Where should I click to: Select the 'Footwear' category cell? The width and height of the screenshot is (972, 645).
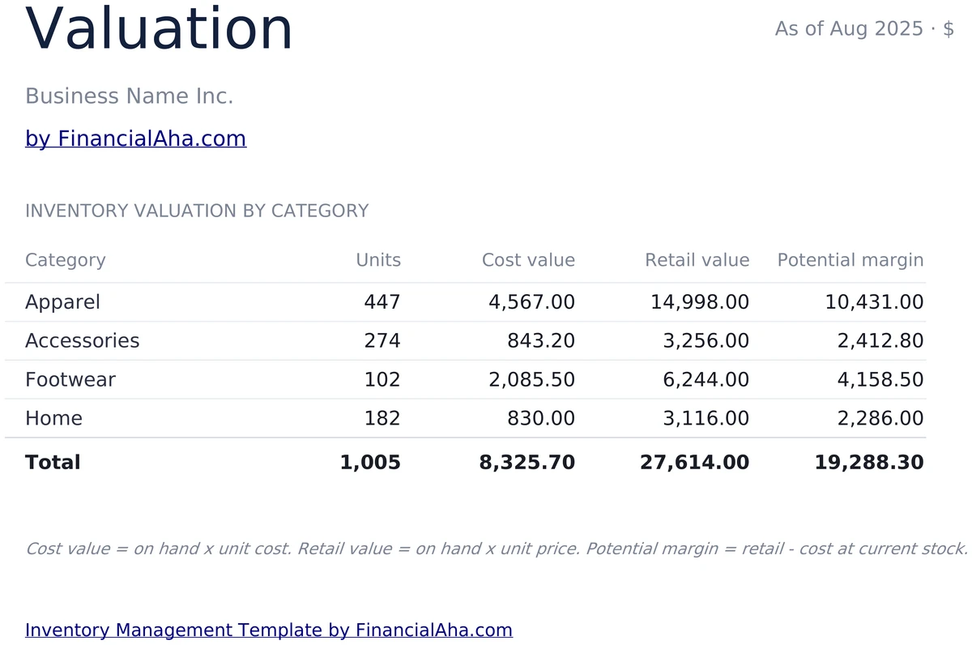tap(70, 380)
